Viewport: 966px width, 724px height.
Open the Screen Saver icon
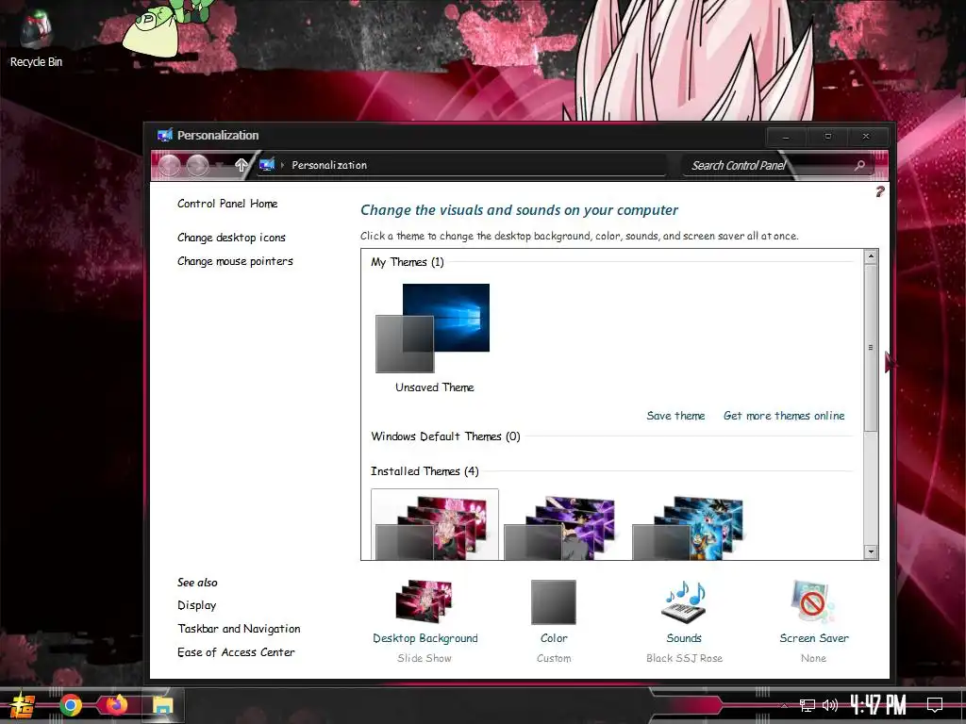click(813, 601)
